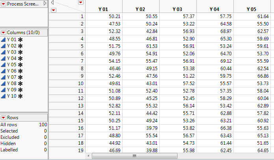
Task: Click cell 51.65 in Y 05
Action: (252, 143)
